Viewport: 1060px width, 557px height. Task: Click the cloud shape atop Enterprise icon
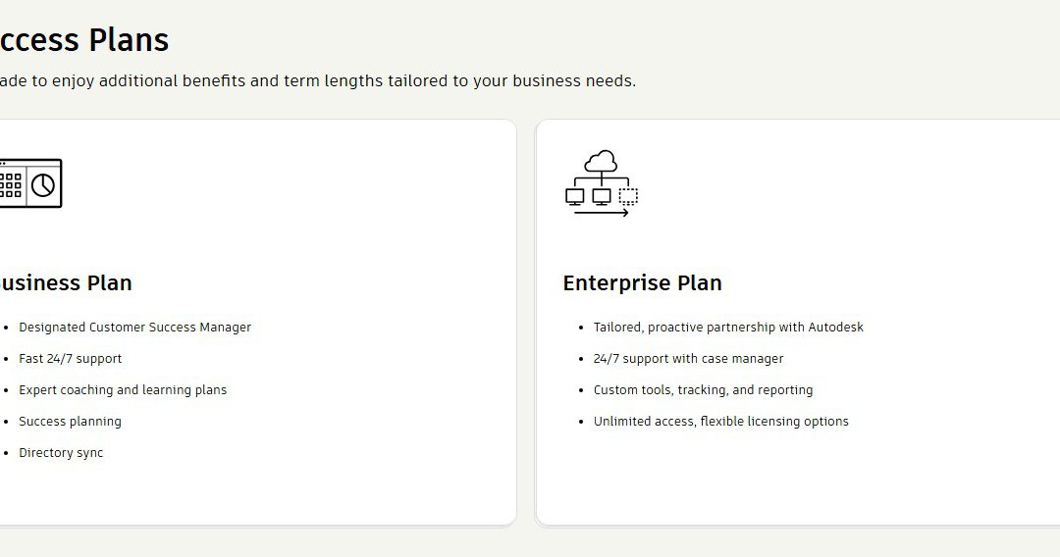pos(601,161)
